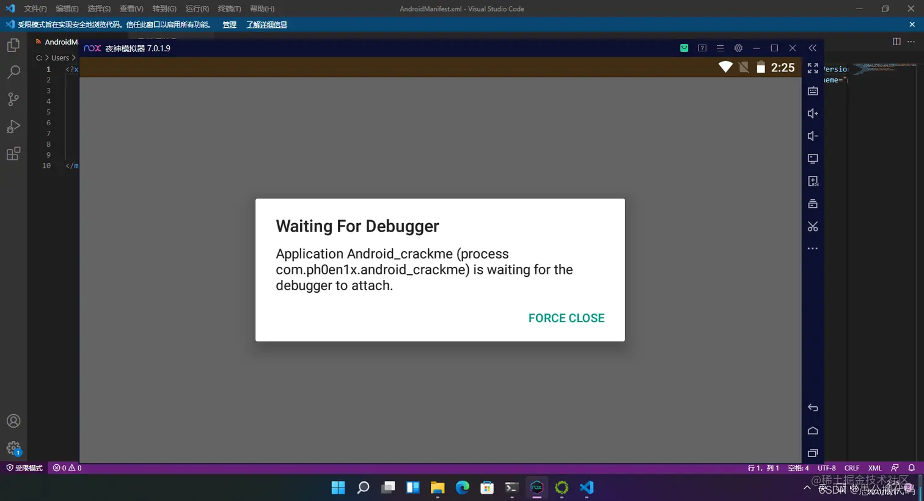Click the CRLF line ending status item
This screenshot has width=924, height=501.
pyautogui.click(x=852, y=468)
